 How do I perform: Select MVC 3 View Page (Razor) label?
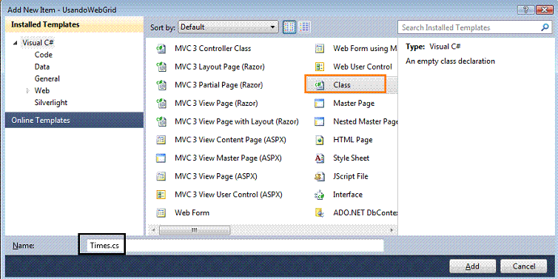216,103
